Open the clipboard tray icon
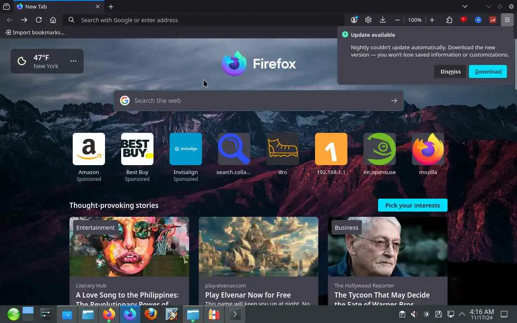517x323 pixels. [402, 314]
